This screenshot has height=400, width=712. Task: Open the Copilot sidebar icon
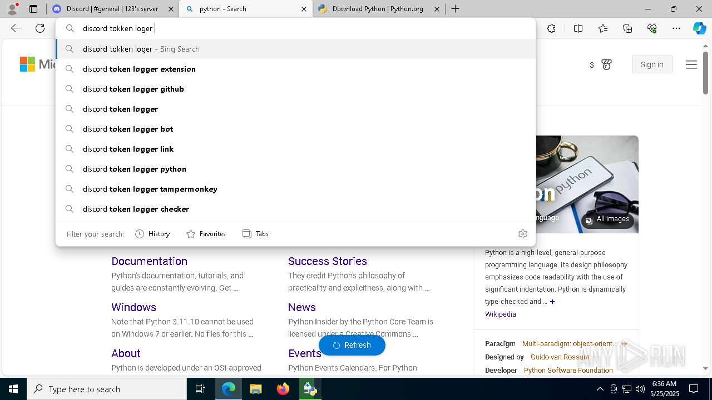(699, 28)
